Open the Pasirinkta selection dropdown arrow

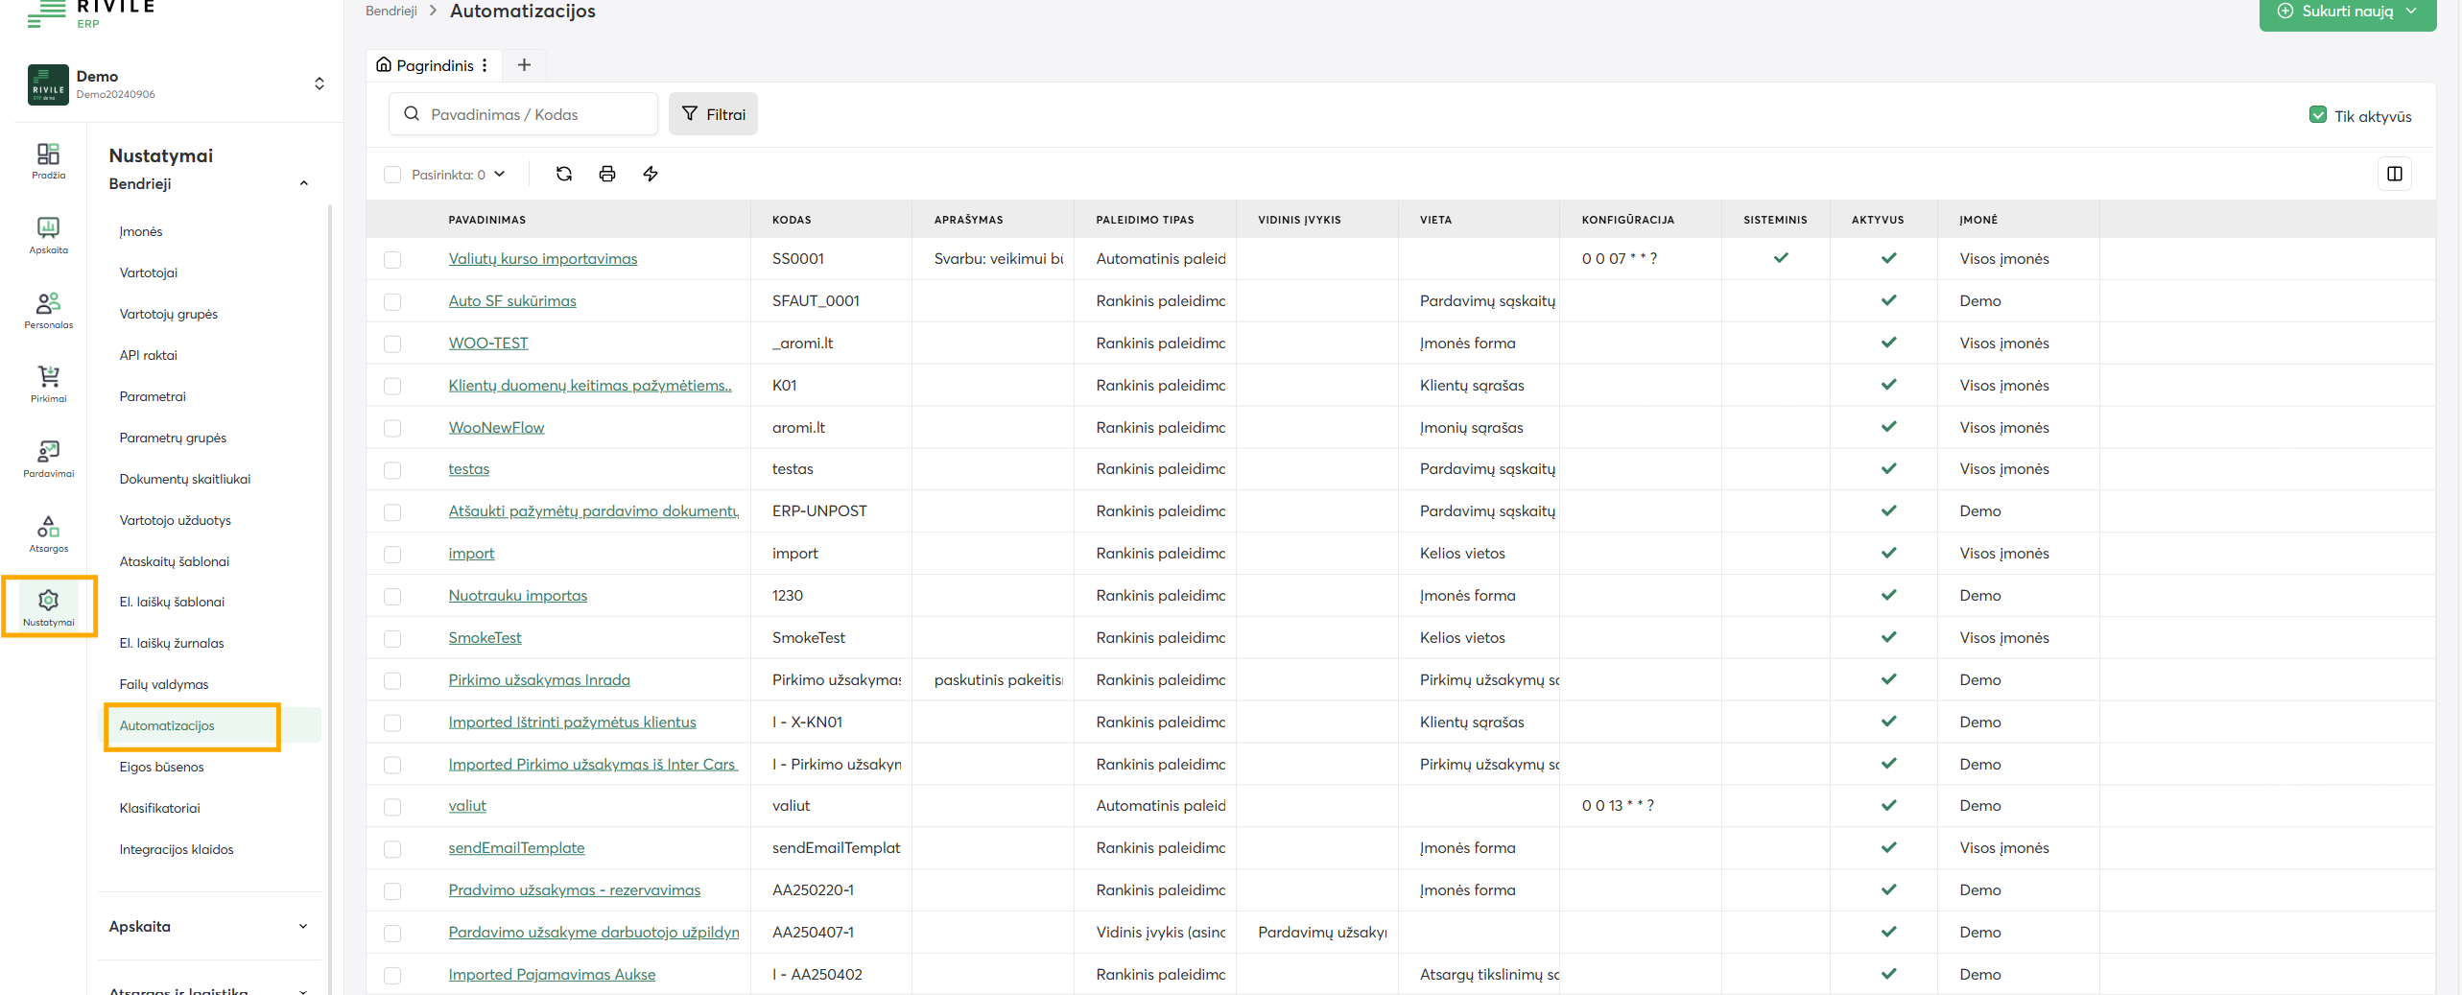point(500,174)
